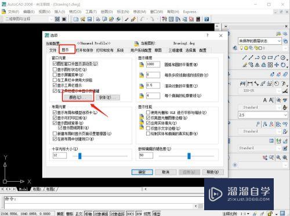Viewport: 290px width, 216px height.
Task: Click the Open file toolbar icon
Action: (x=83, y=19)
